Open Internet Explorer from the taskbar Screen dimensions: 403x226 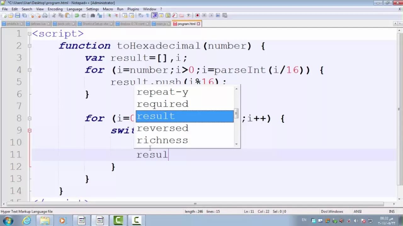[x=27, y=220]
